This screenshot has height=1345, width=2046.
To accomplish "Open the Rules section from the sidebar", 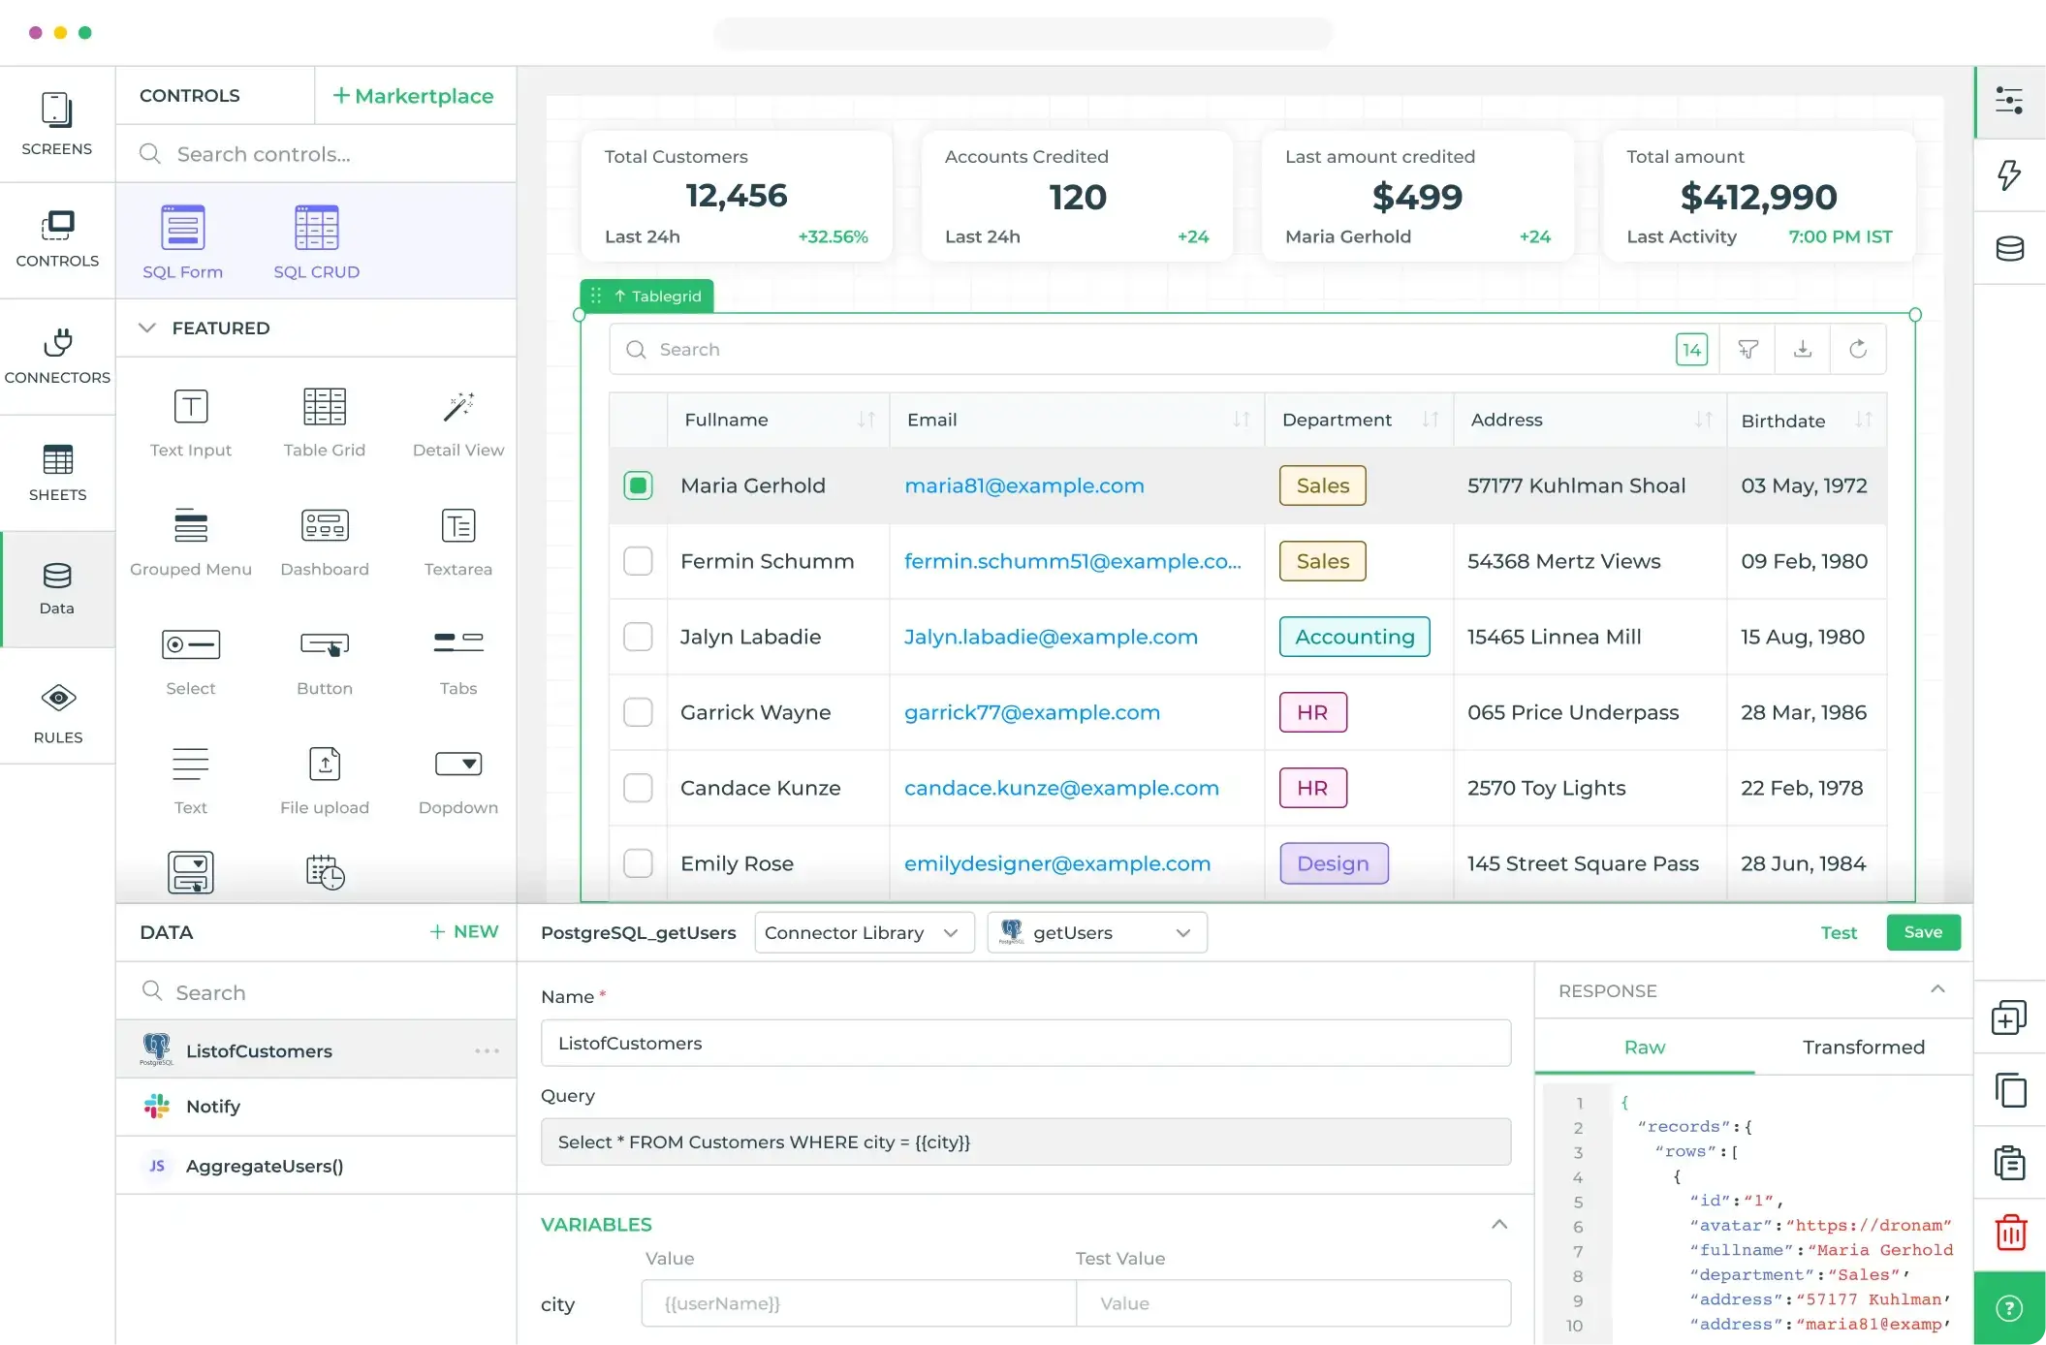I will coord(57,713).
